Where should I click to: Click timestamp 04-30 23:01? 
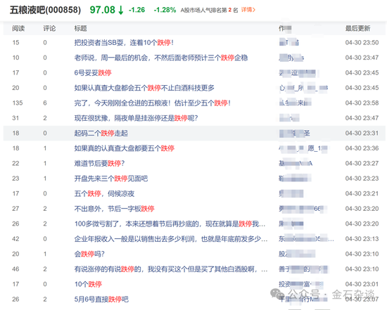pos(362,284)
